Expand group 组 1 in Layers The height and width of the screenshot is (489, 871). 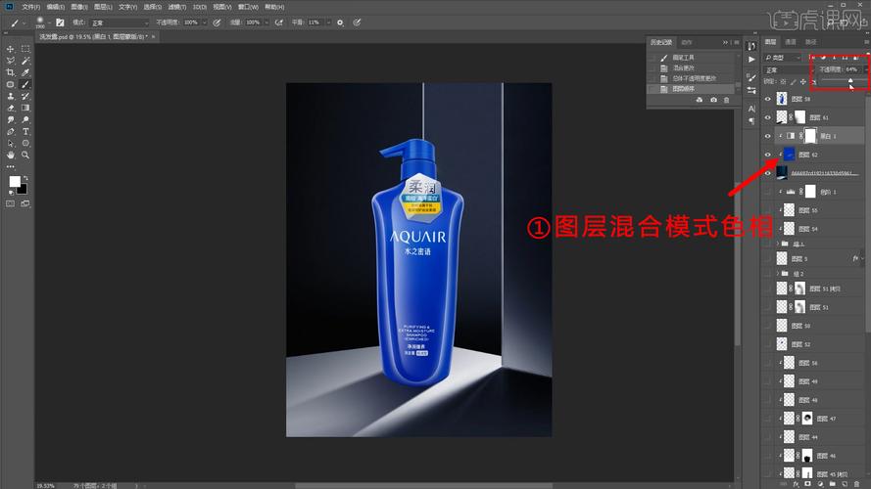[777, 244]
